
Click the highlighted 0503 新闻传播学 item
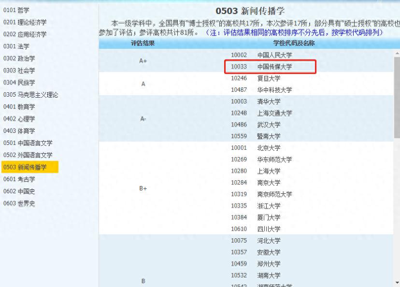(28, 167)
